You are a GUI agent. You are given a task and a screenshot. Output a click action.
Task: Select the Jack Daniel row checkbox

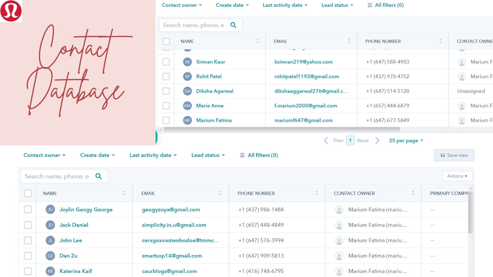click(x=28, y=225)
